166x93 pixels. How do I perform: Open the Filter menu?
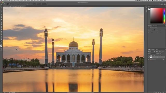[x=32, y=1]
